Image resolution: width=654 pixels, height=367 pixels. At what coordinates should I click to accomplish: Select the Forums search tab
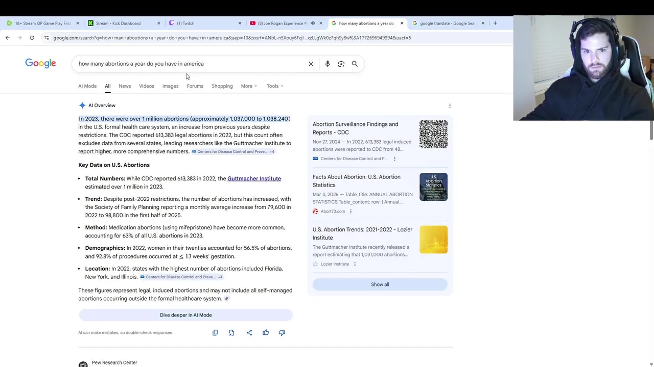[195, 86]
